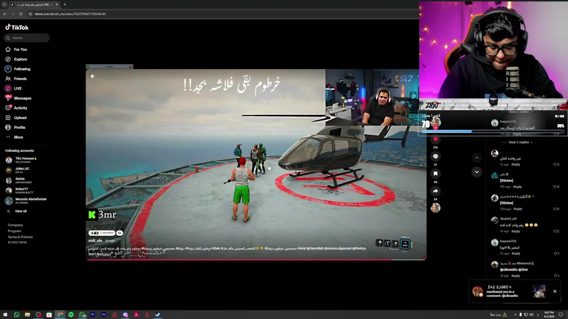568x319 pixels.
Task: Focus the TikTok search field
Action: (x=27, y=38)
